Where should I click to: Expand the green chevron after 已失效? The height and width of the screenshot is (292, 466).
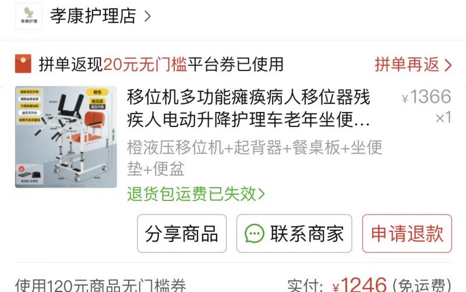pos(261,194)
